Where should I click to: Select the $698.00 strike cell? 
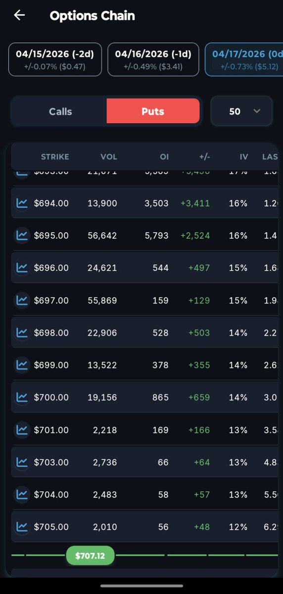51,333
